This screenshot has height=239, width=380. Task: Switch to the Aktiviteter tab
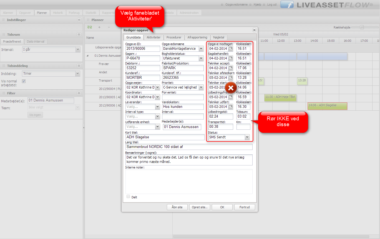point(153,37)
